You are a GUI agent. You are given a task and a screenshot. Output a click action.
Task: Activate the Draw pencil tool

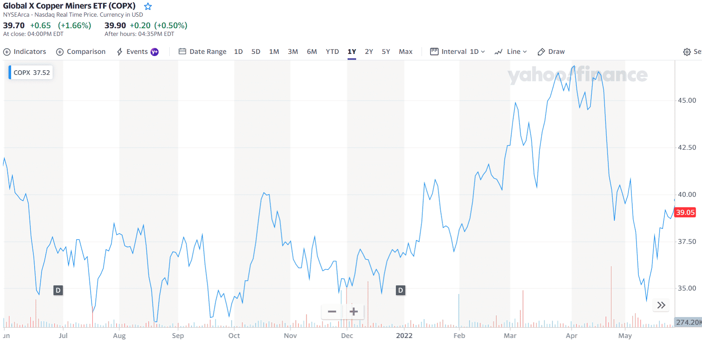(551, 52)
